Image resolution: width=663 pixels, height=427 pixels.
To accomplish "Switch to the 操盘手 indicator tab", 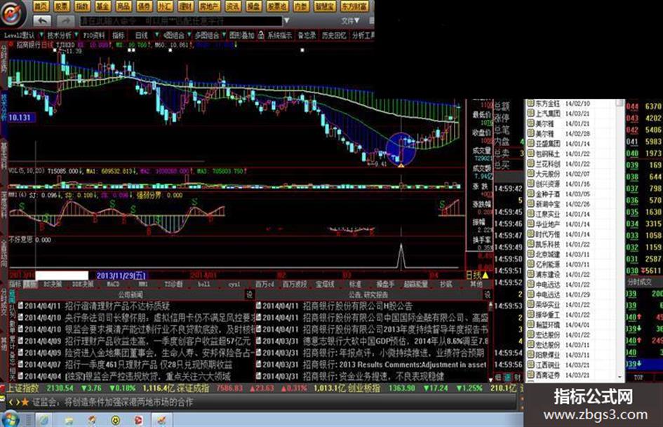I will click(x=385, y=284).
